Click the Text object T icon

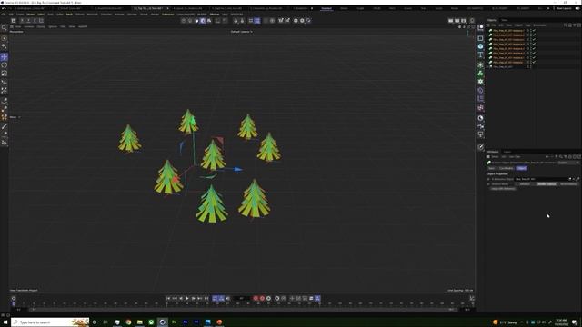coord(480,54)
